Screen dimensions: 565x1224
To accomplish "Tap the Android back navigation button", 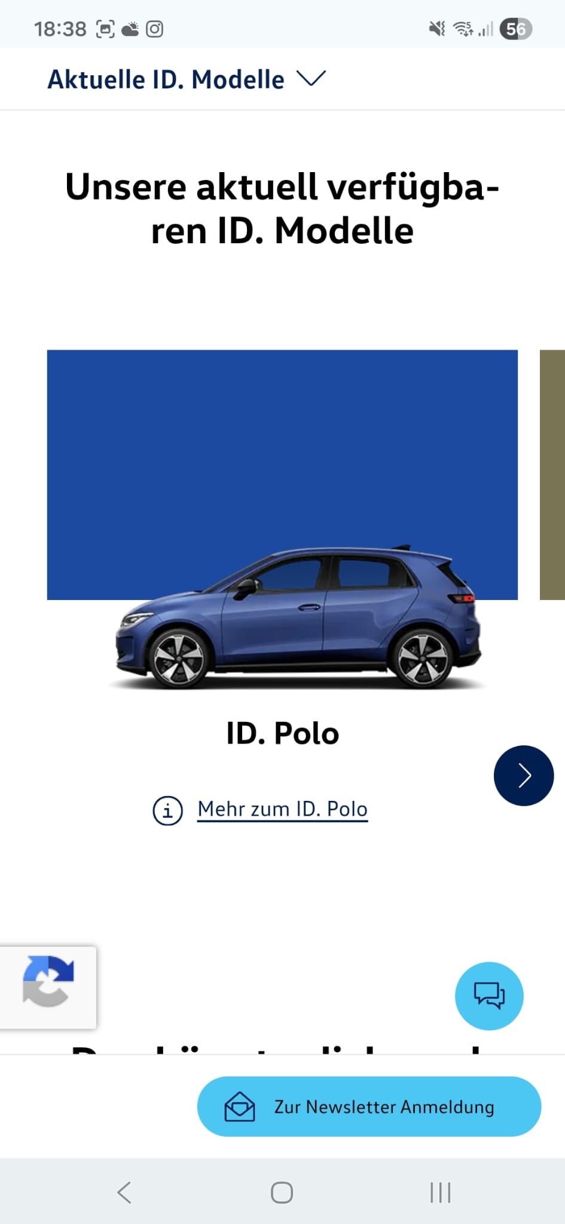I will click(124, 1192).
